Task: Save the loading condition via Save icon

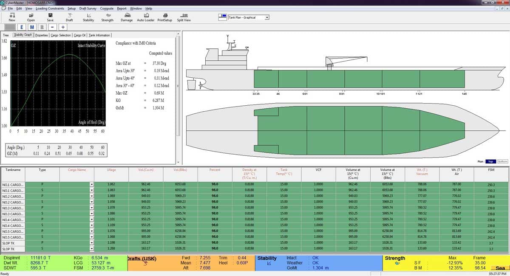Action: click(x=50, y=17)
